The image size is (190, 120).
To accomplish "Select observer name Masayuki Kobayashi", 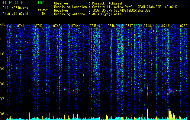I will [108, 3].
